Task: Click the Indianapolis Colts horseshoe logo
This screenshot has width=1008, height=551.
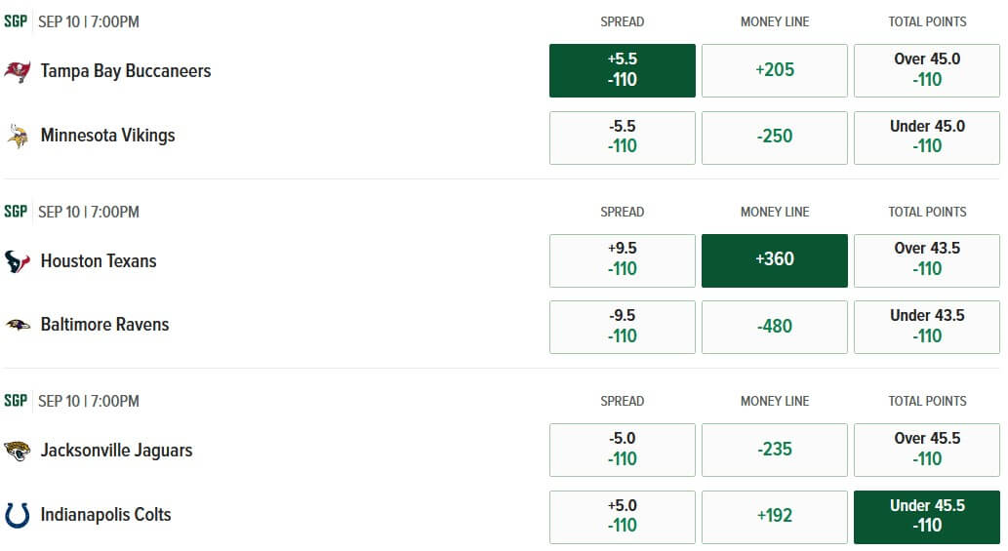Action: tap(18, 515)
